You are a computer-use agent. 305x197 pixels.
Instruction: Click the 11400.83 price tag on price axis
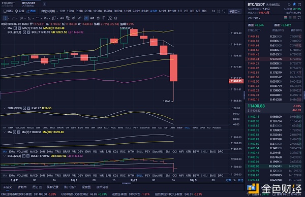point(236,81)
